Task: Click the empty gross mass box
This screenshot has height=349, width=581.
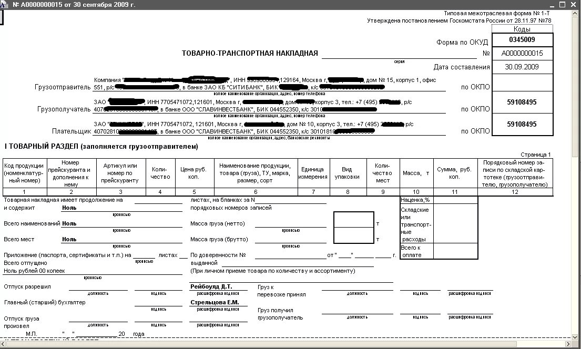Action: (x=354, y=235)
